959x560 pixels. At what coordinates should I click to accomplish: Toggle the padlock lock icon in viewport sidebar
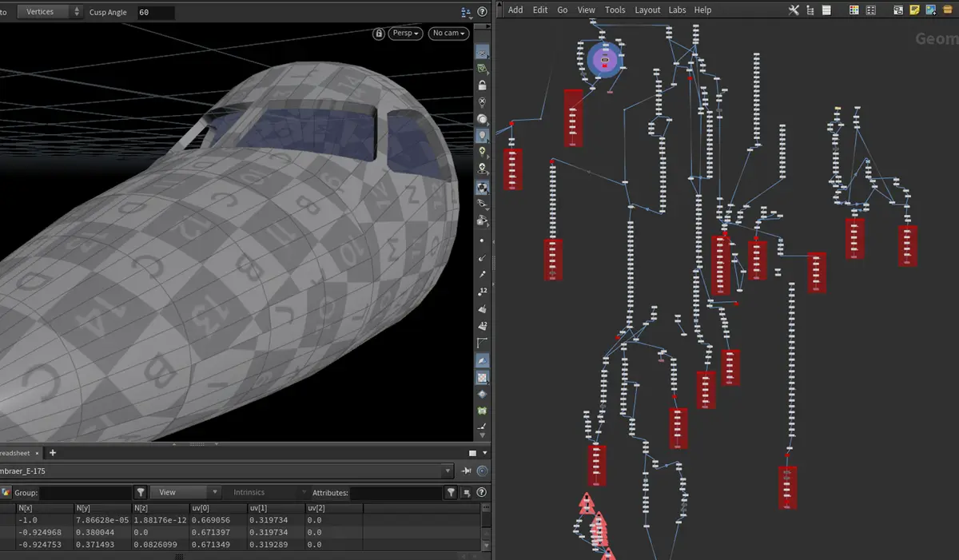483,85
